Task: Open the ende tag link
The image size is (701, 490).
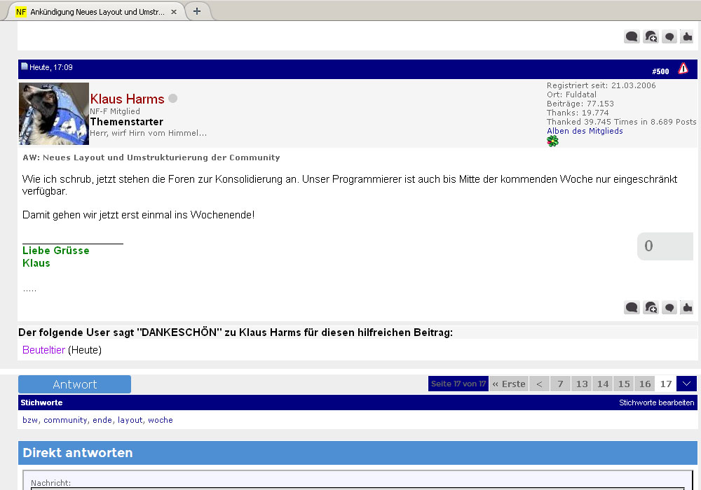Action: pyautogui.click(x=102, y=420)
